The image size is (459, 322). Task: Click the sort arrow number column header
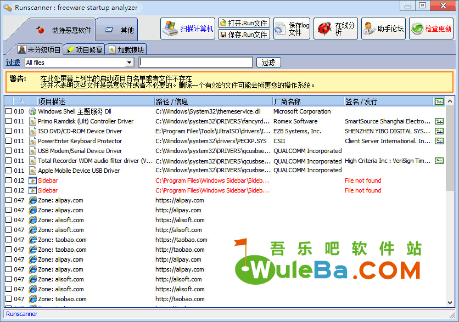(x=20, y=101)
